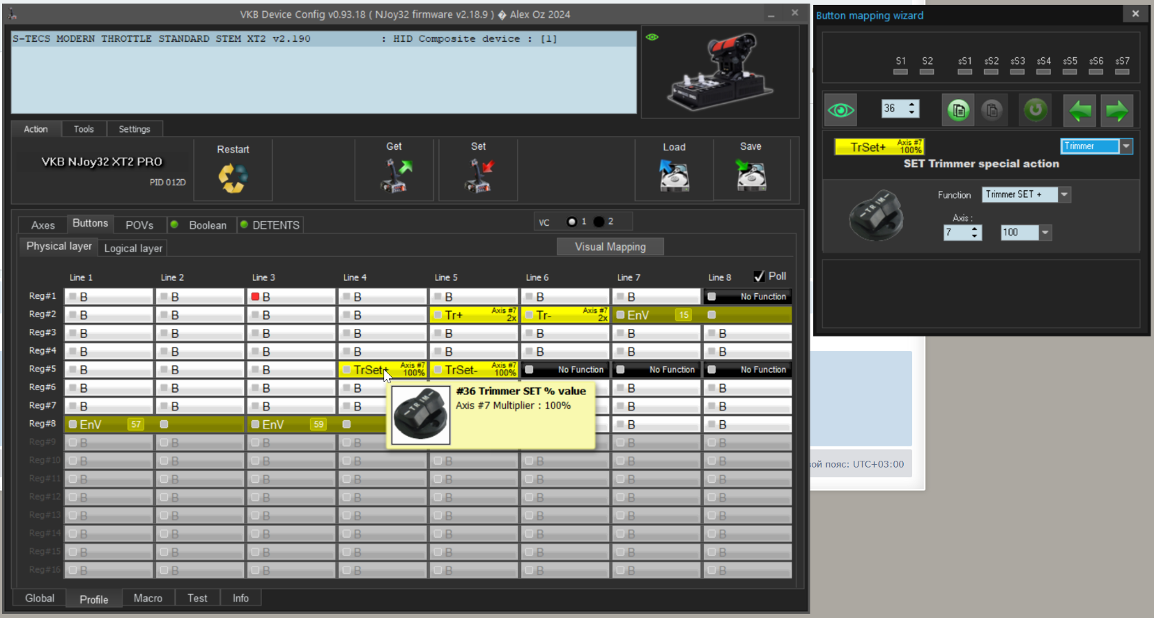This screenshot has width=1154, height=618.
Task: Click the TrSet+ cell in Reg#5 Line 4
Action: point(383,370)
